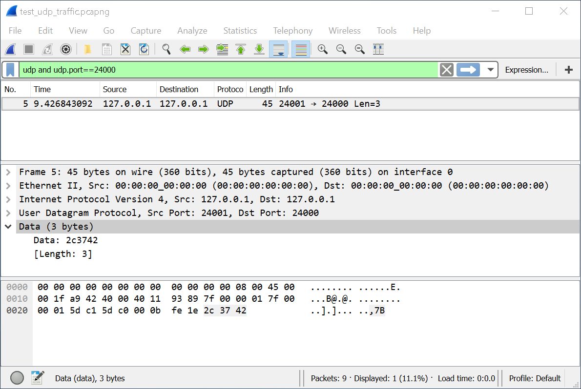Toggle packet list colorization
This screenshot has height=389, width=581.
tap(301, 49)
